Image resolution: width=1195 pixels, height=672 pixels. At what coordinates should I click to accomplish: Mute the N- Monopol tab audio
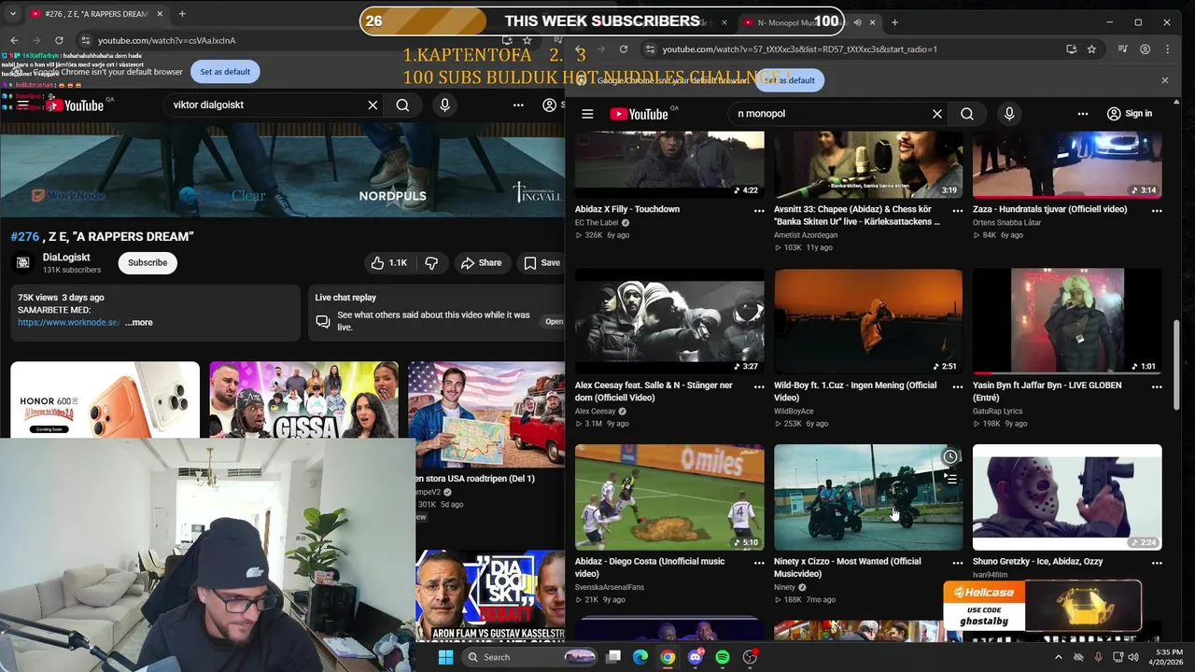pyautogui.click(x=858, y=22)
